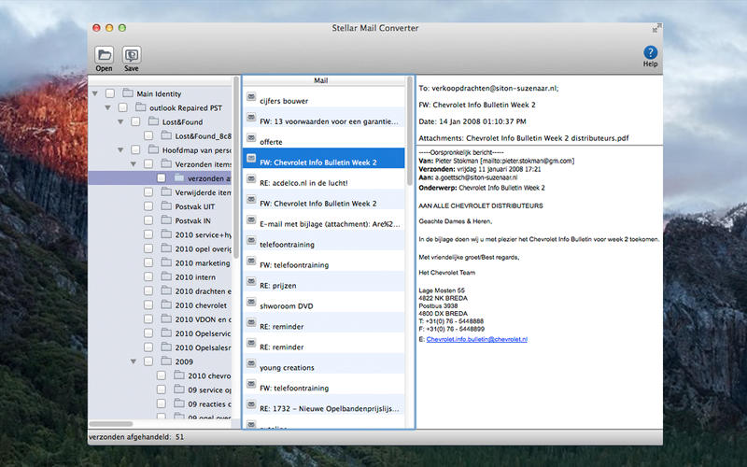Tick checkbox of highlighted 'verzonden' subfolder

point(162,178)
